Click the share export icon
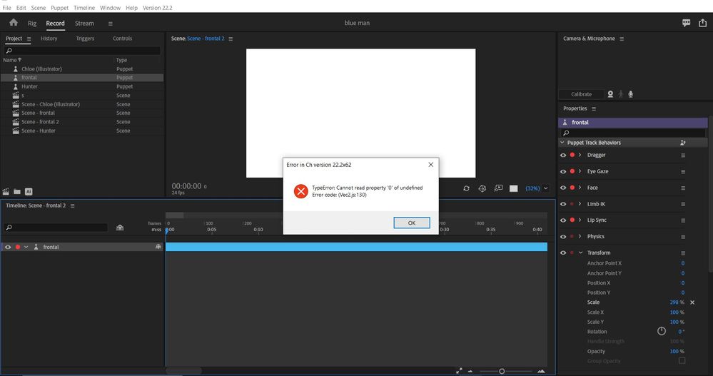Viewport: 713px width, 376px height. [x=702, y=23]
